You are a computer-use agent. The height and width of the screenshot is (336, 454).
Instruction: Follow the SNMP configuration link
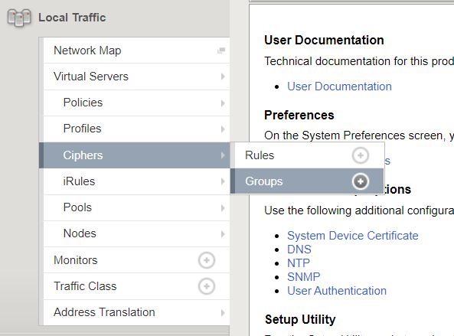[303, 277]
